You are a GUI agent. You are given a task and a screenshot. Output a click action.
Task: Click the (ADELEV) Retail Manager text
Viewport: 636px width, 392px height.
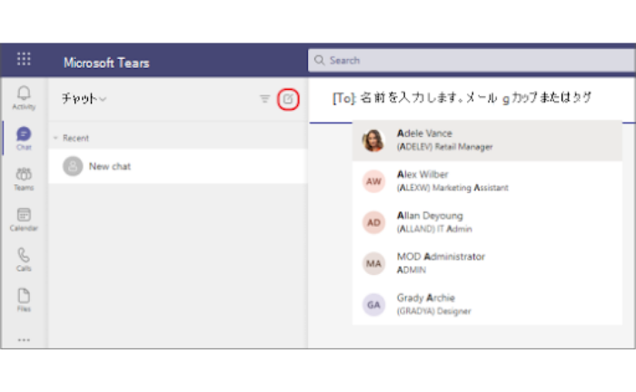[445, 147]
